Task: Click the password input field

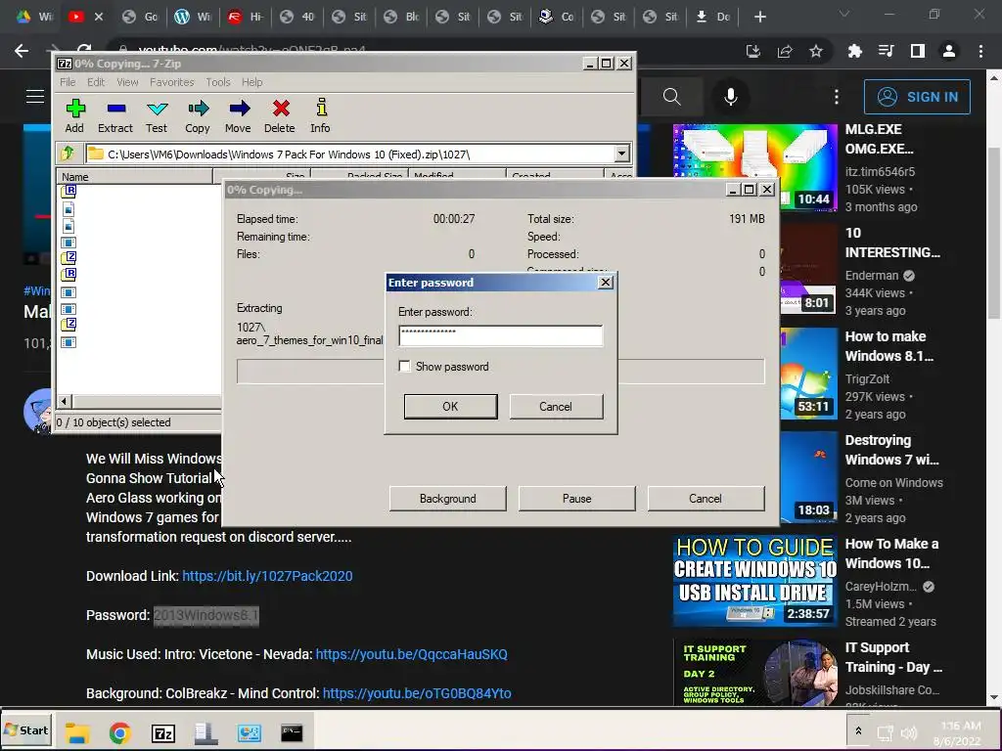Action: pos(500,335)
